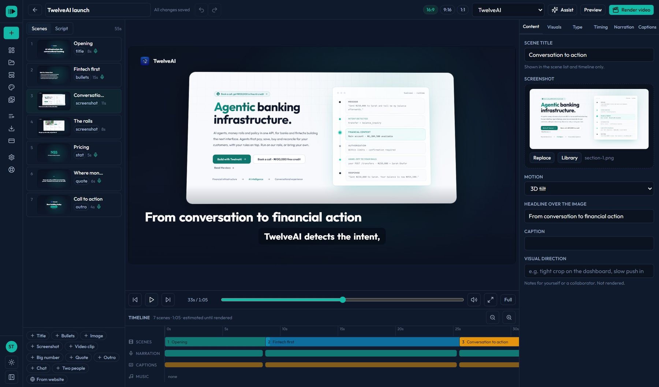Add scene From website
The height and width of the screenshot is (387, 659).
point(47,379)
